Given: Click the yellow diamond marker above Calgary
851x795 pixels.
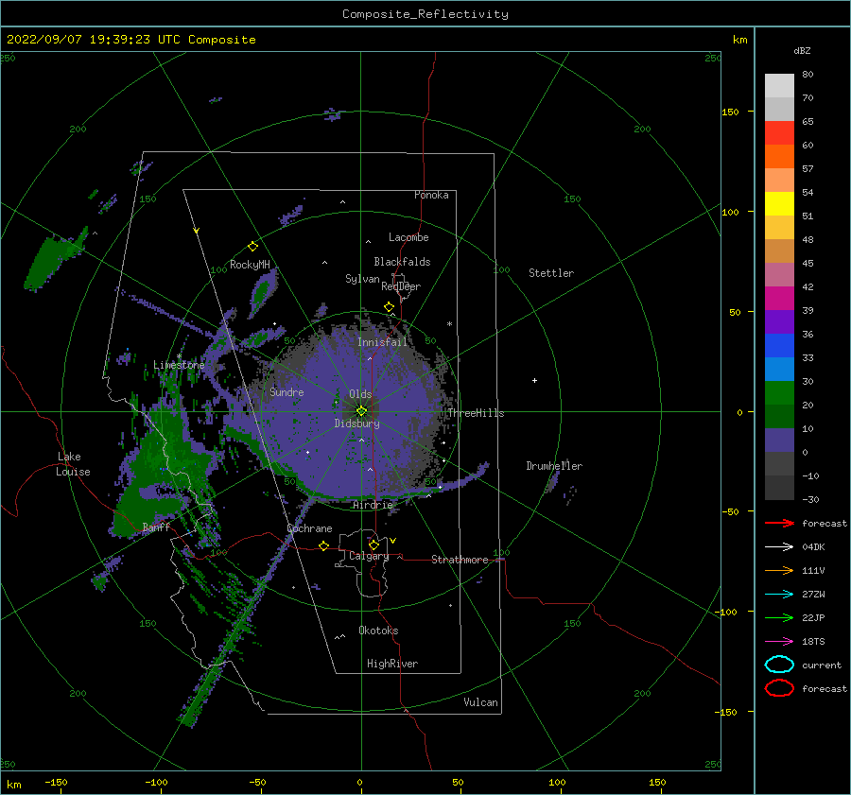Looking at the screenshot, I should (373, 544).
